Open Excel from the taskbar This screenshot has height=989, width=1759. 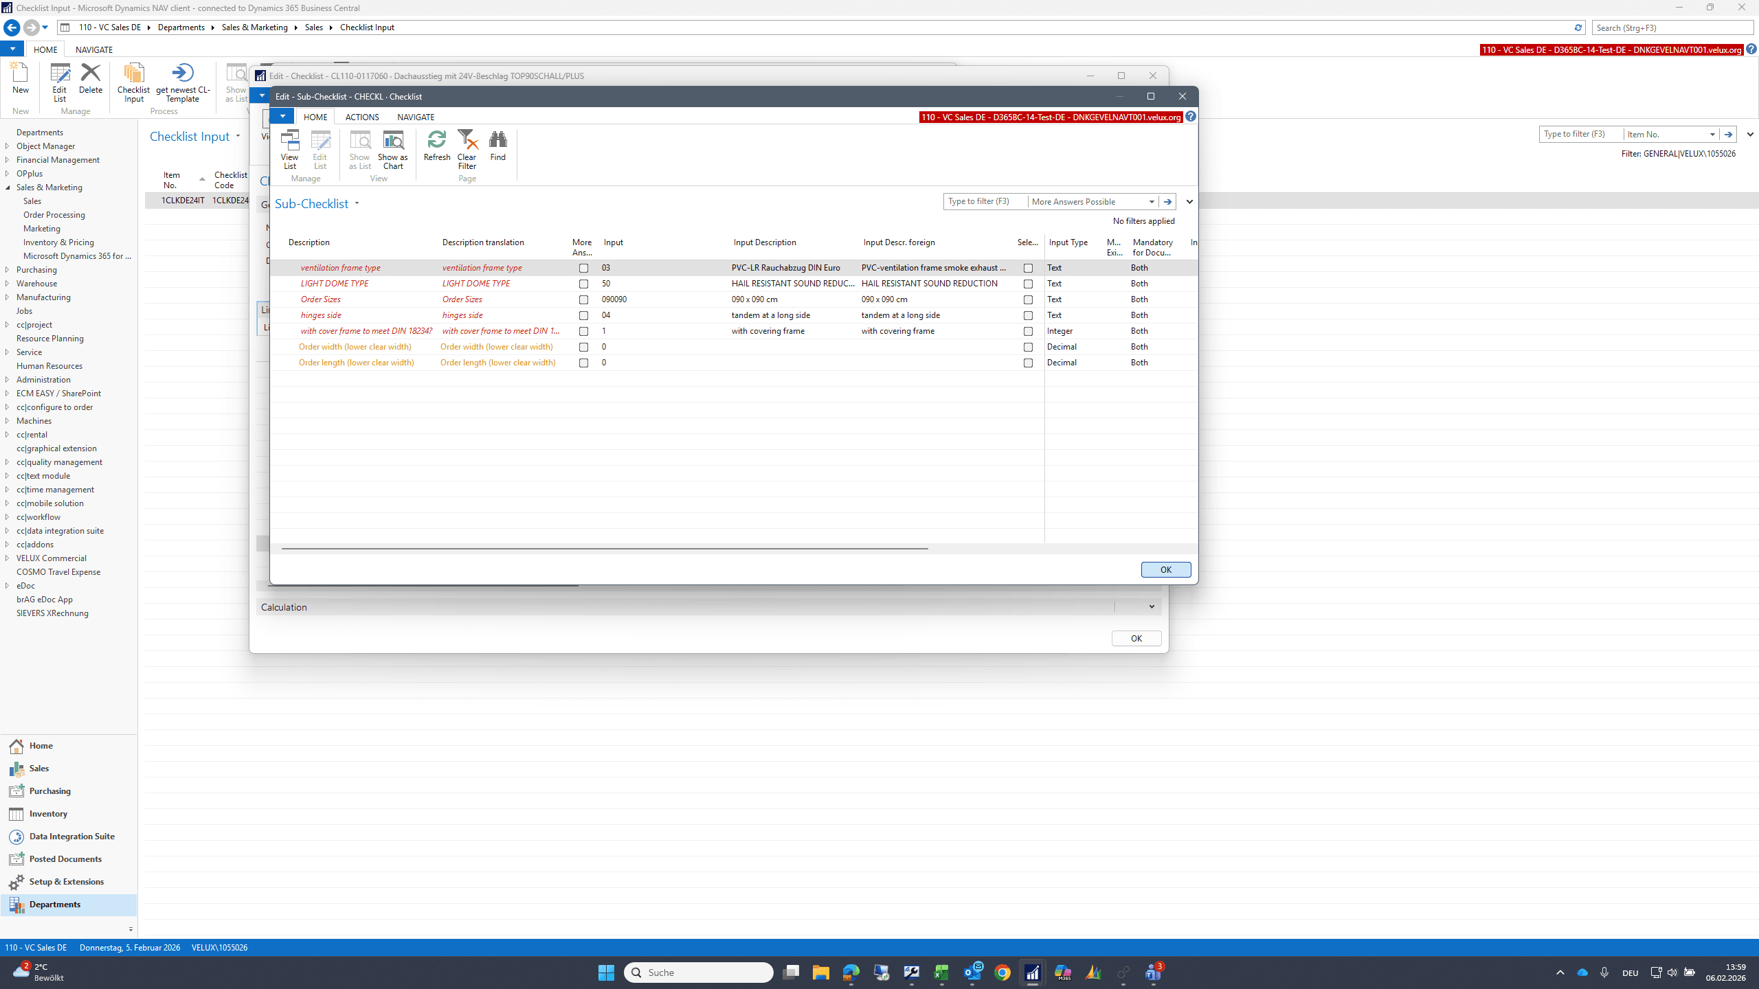tap(941, 973)
